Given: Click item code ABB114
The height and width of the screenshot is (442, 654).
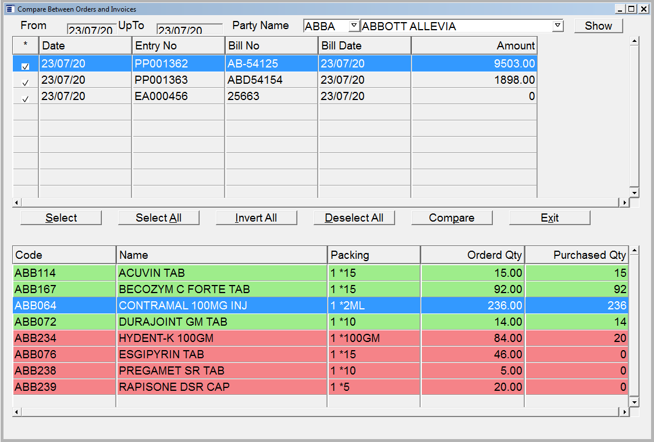Looking at the screenshot, I should [x=64, y=273].
